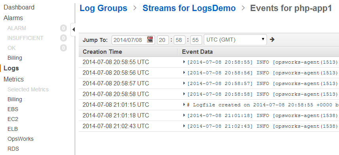
Task: Collapse the left navigation sidebar
Action: 73,29
